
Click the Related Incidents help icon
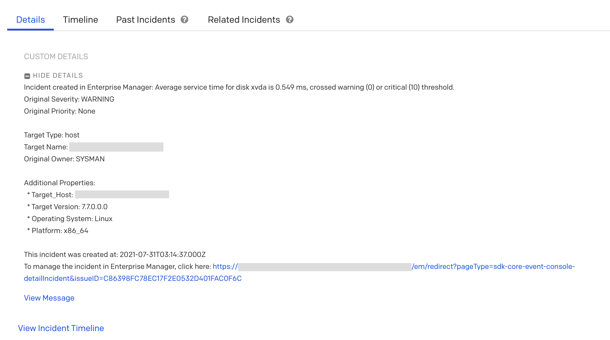[x=289, y=20]
